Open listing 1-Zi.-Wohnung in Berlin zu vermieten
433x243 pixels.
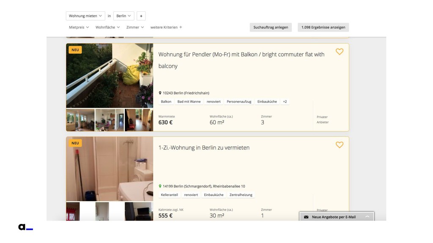[x=204, y=148]
